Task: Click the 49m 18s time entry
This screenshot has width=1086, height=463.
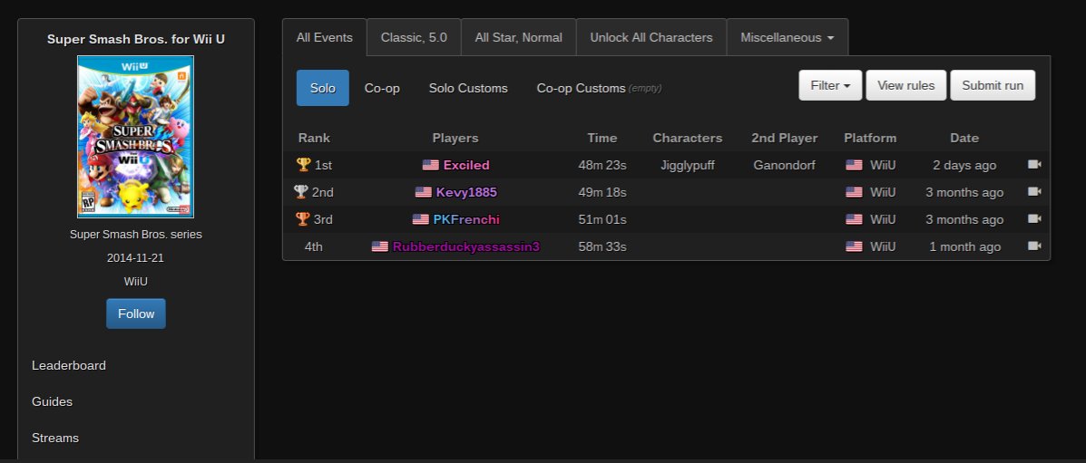Action: click(x=602, y=192)
